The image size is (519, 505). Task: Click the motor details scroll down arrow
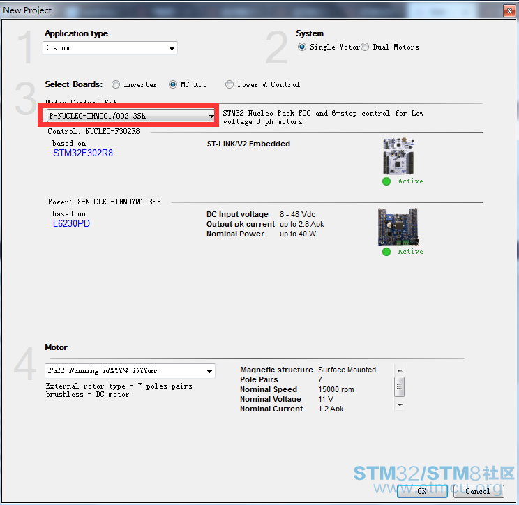pyautogui.click(x=400, y=405)
